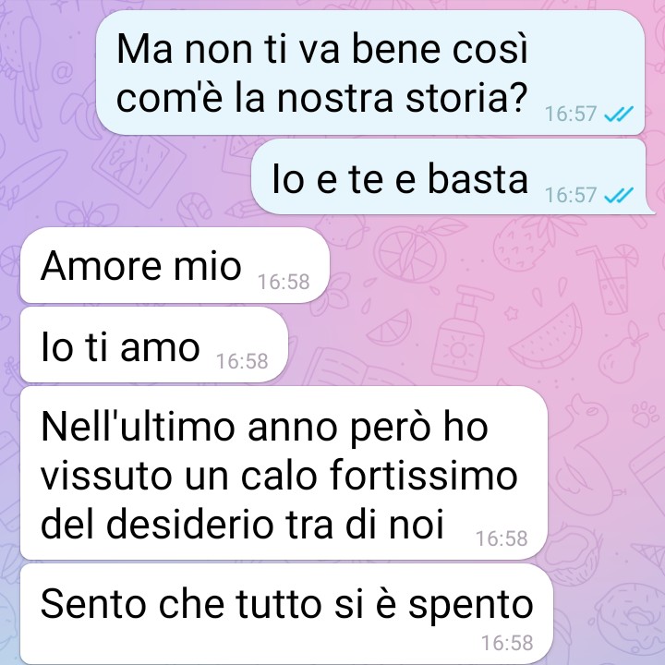Click 16:58 timestamp under 'Sento che tutto si è spento'
The height and width of the screenshot is (665, 665).
(507, 643)
